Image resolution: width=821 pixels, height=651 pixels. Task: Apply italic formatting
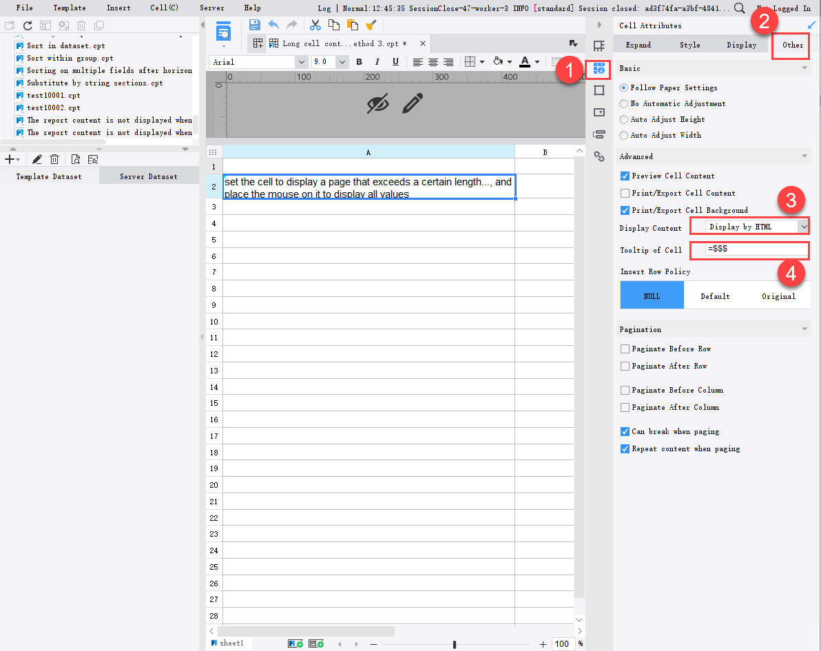pos(377,62)
